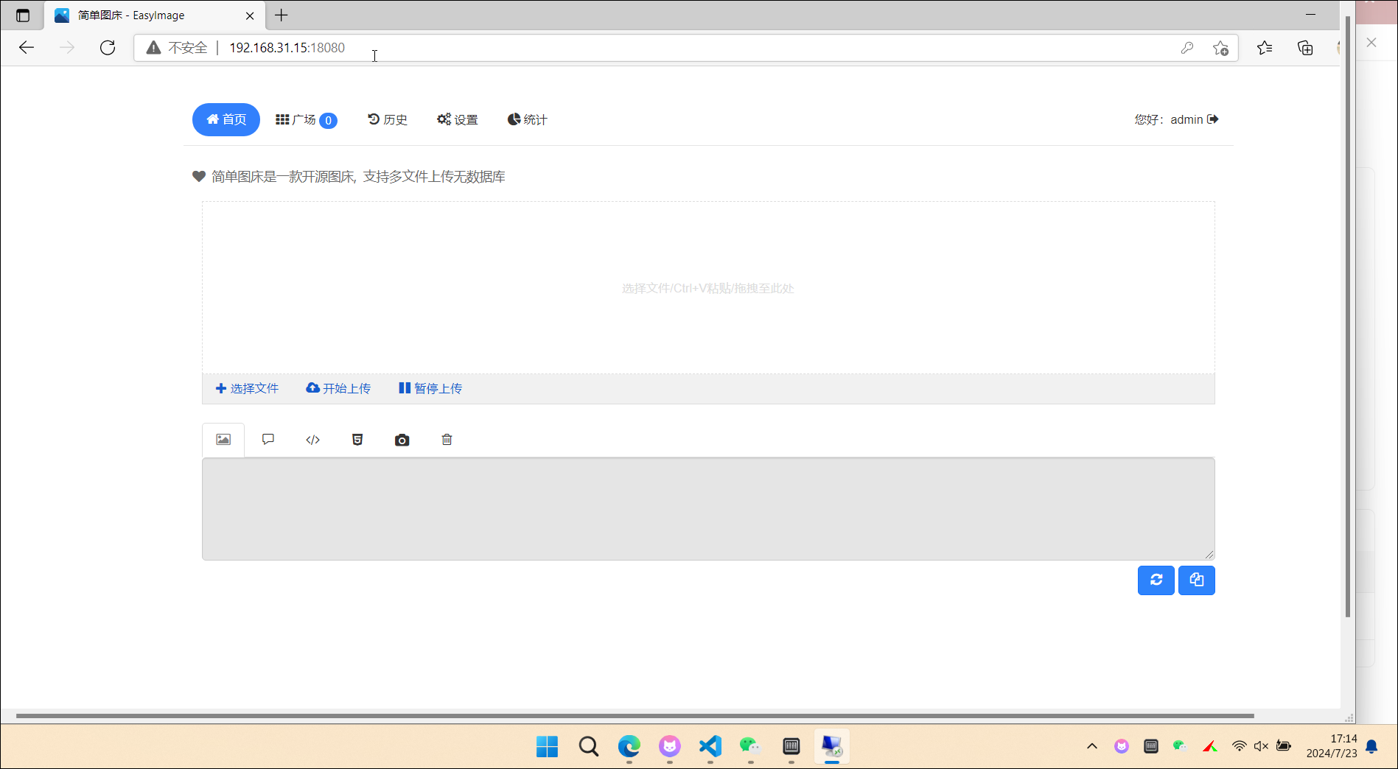The width and height of the screenshot is (1398, 769).
Task: Click 选择文件 to choose files
Action: tap(247, 388)
